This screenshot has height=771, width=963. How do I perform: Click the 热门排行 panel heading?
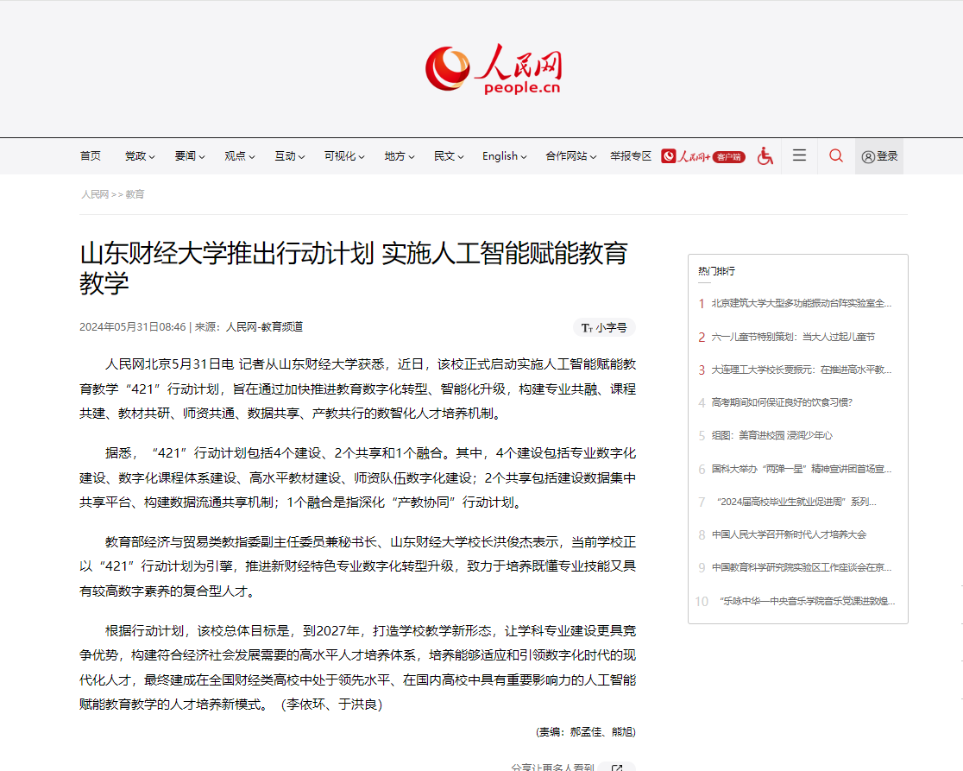pyautogui.click(x=716, y=271)
